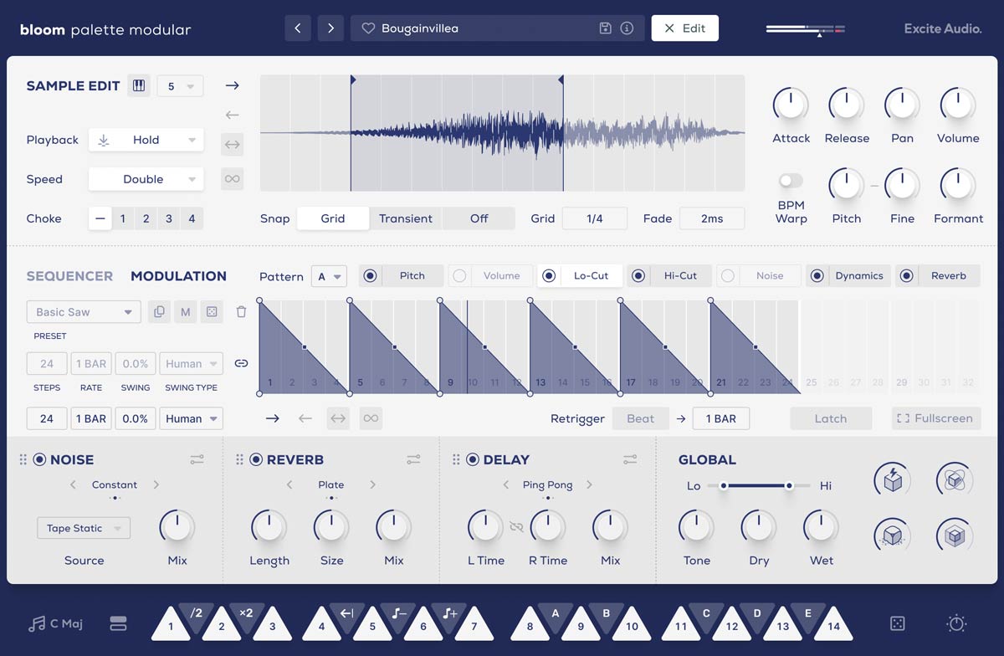This screenshot has height=656, width=1004.
Task: Mute the pattern with the M button
Action: [186, 311]
